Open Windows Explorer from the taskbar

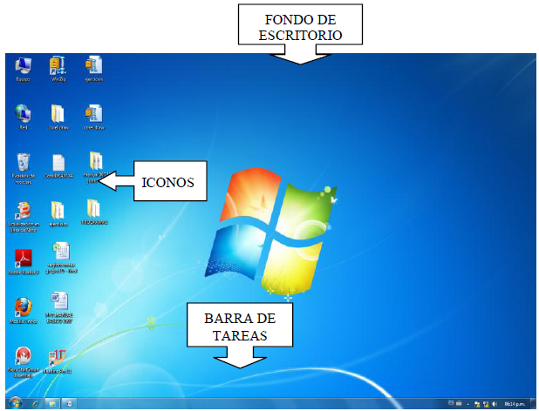(52, 403)
